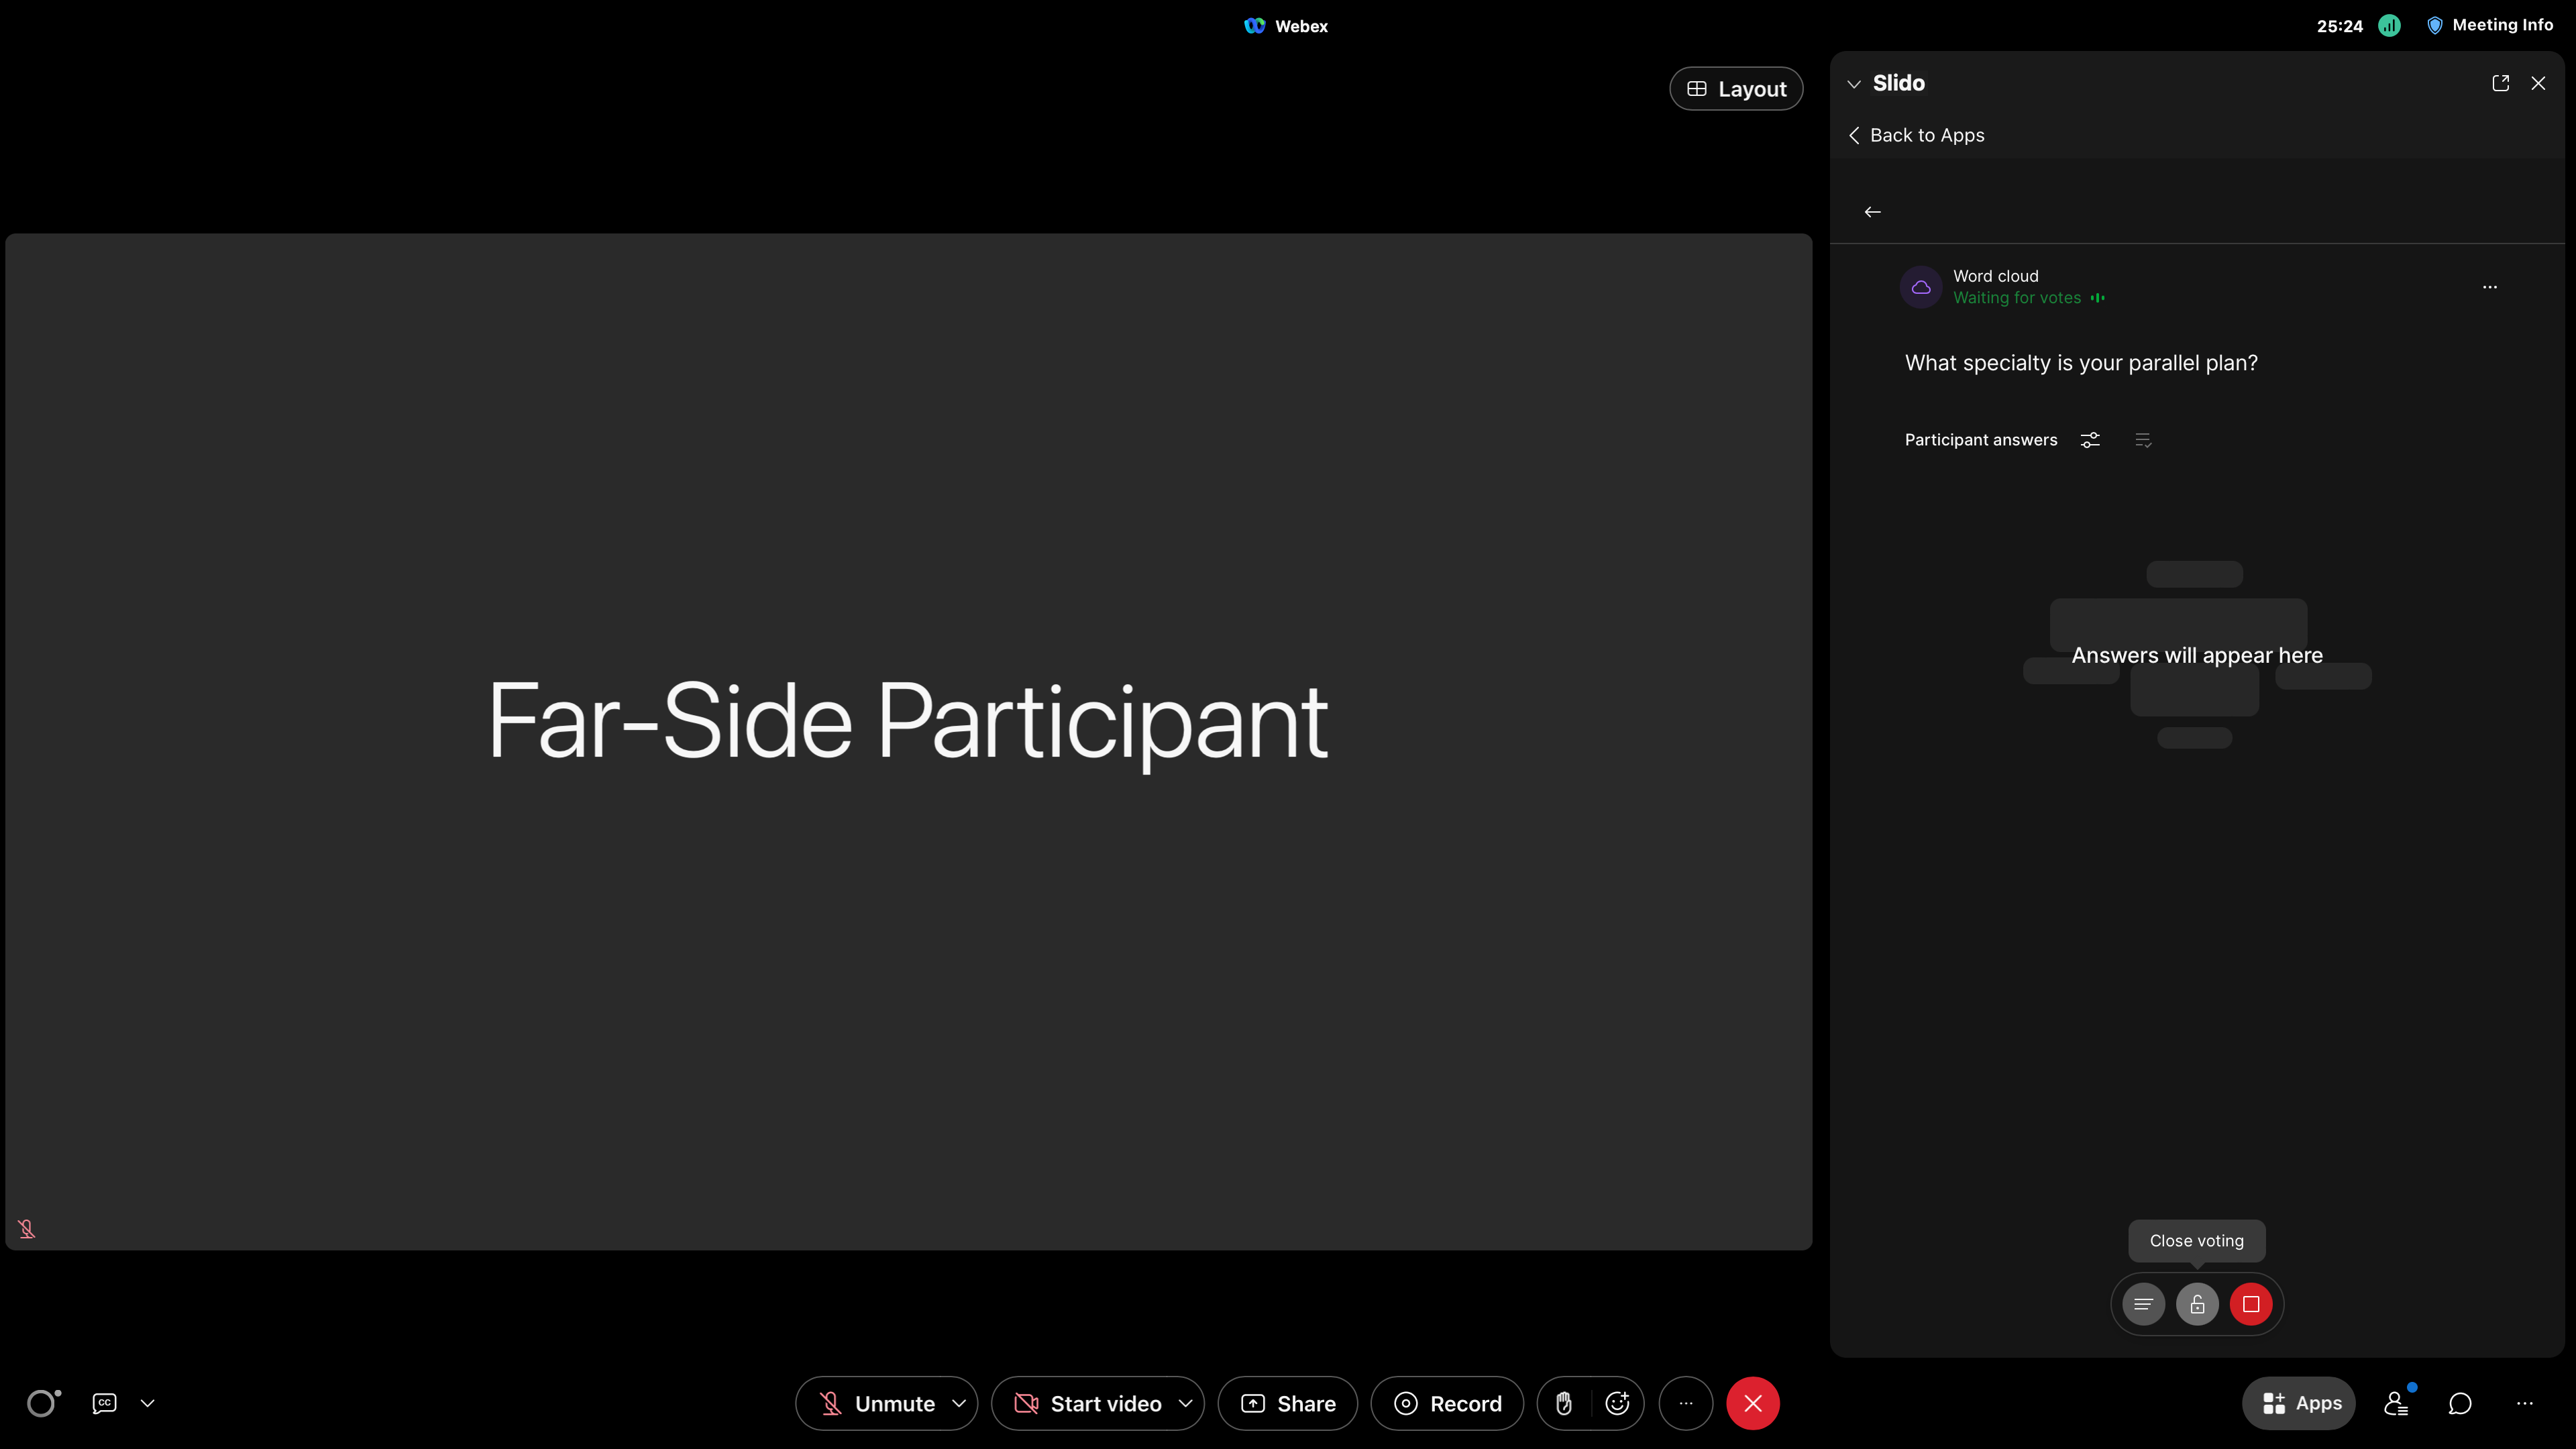Screen dimensions: 2576x1449
Task: Toggle the lock voting padlock control
Action: pyautogui.click(x=2197, y=1304)
